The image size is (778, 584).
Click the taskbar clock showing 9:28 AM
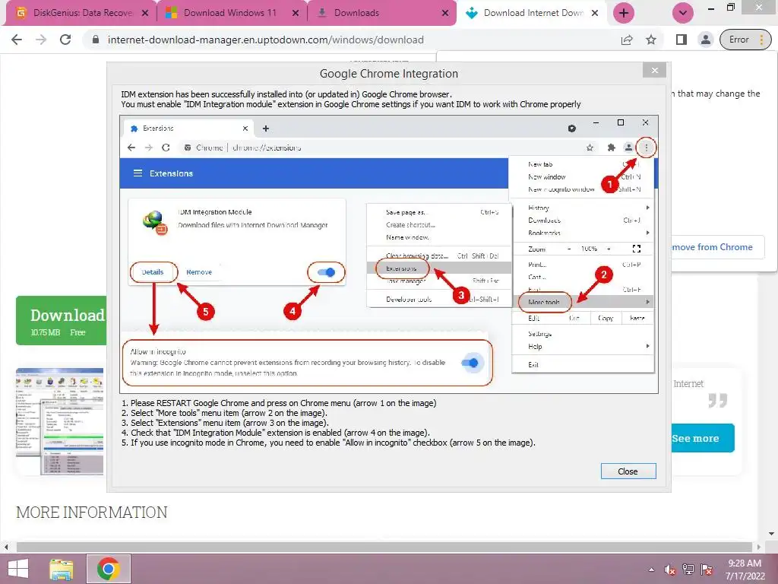(x=745, y=570)
